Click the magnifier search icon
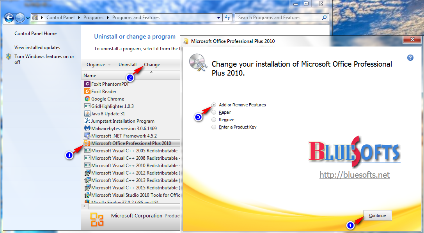The height and width of the screenshot is (233, 424). [x=324, y=18]
